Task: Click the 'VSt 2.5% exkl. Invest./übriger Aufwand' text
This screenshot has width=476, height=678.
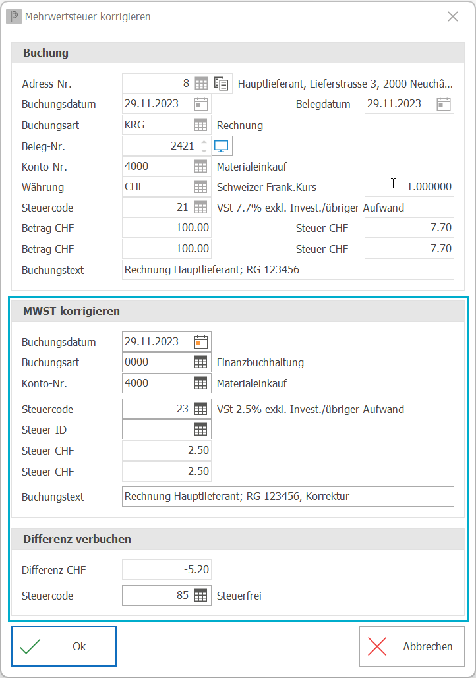Action: (x=311, y=409)
